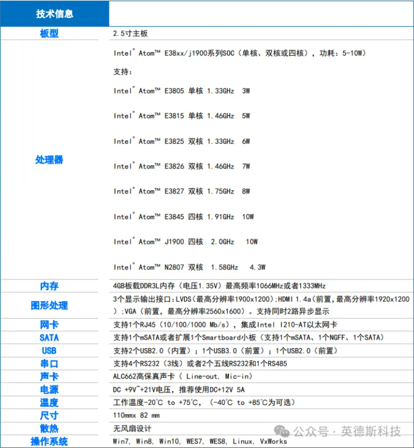Click the 图形处理 row label
Image resolution: width=414 pixels, height=448 pixels.
click(49, 305)
